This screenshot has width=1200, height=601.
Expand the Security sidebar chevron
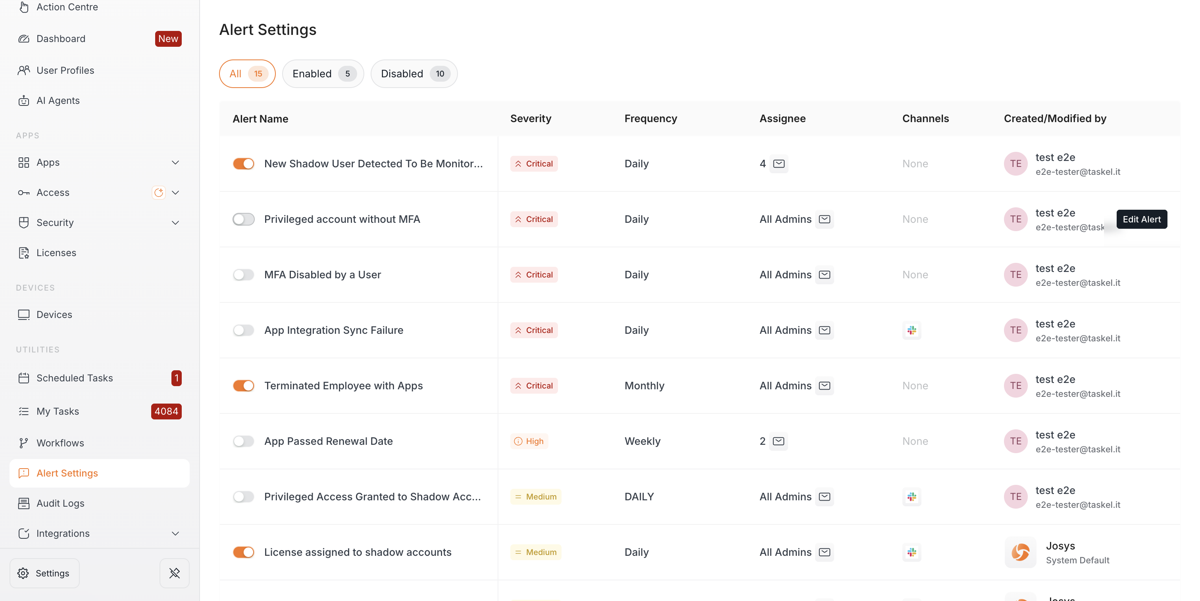click(176, 222)
